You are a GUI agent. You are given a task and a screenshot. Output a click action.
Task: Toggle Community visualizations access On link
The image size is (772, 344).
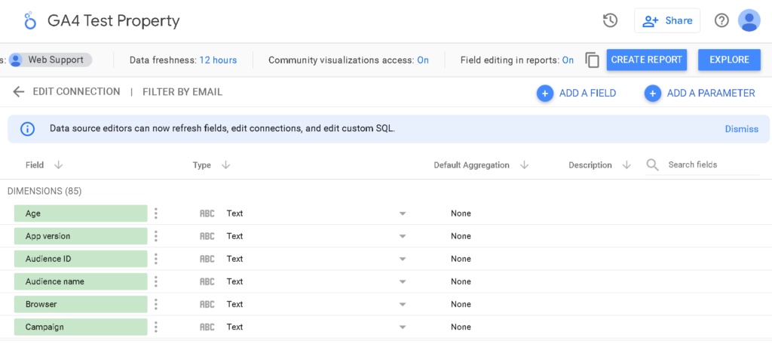point(423,60)
